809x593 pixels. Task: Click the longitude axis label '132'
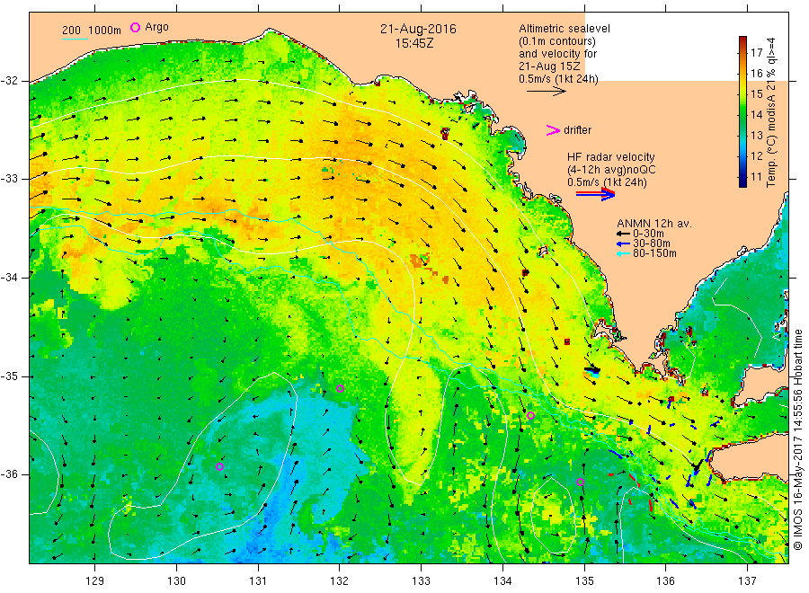click(x=340, y=581)
